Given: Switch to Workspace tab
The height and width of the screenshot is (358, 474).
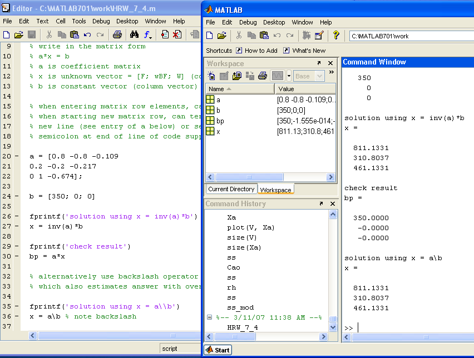Looking at the screenshot, I should [x=275, y=190].
